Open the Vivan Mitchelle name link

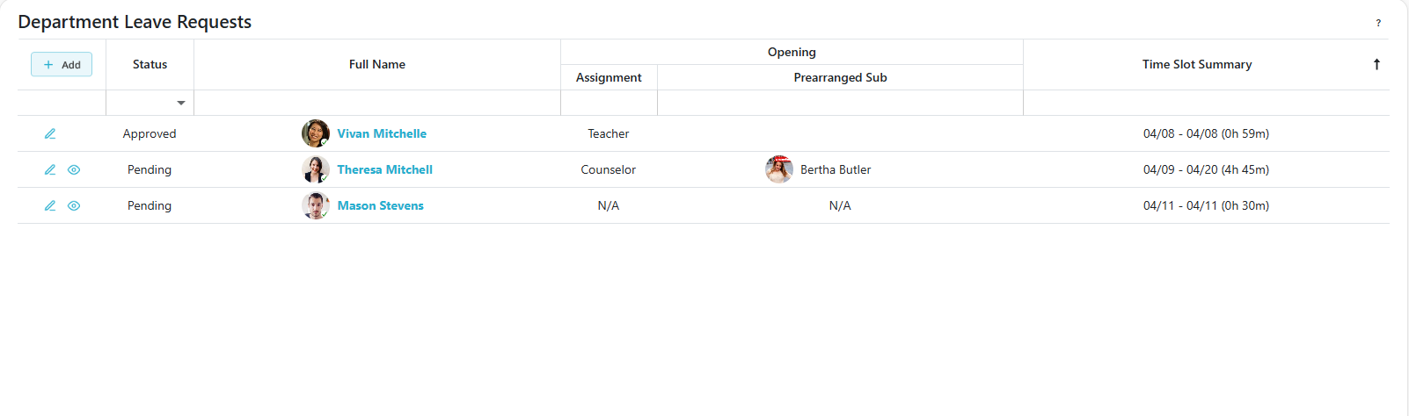tap(382, 133)
